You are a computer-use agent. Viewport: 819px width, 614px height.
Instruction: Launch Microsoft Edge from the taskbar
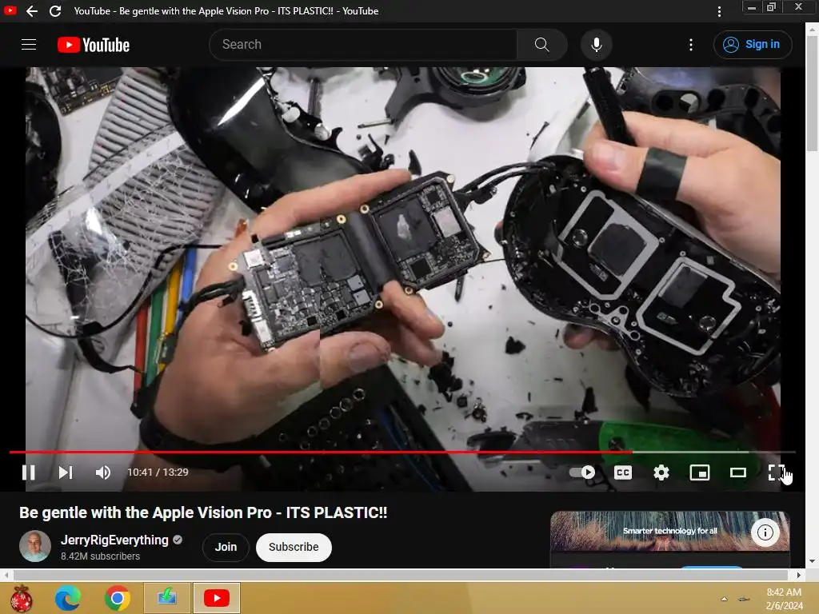tap(68, 598)
